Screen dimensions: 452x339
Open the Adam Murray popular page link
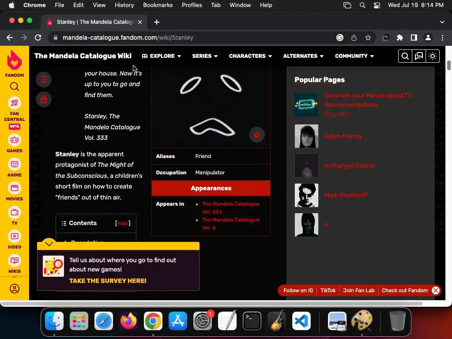[343, 136]
